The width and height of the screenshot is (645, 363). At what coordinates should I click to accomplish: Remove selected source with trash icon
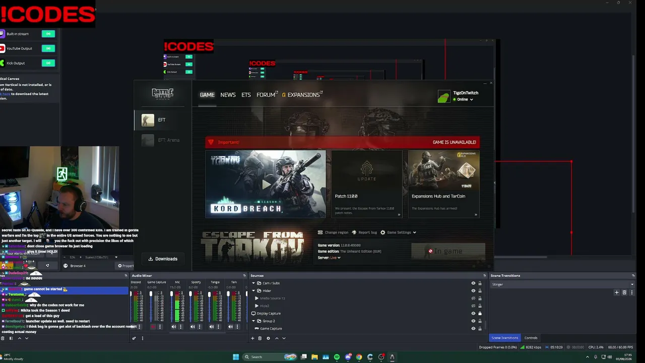click(x=260, y=338)
